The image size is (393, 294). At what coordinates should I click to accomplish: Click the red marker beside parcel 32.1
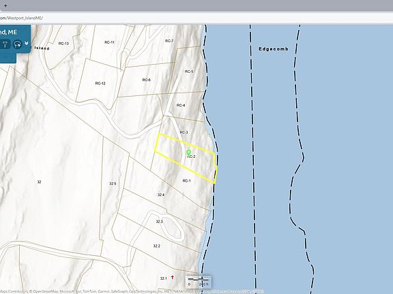coord(173,277)
